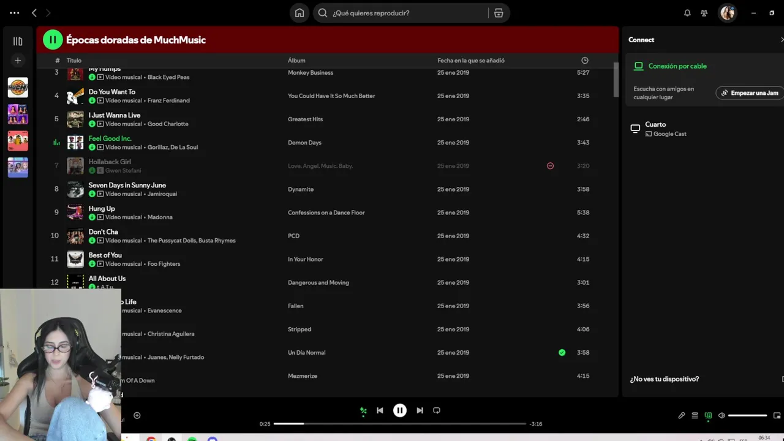Screen dimensions: 784x441
Task: Expand the Your Library sidebar
Action: pyautogui.click(x=18, y=41)
